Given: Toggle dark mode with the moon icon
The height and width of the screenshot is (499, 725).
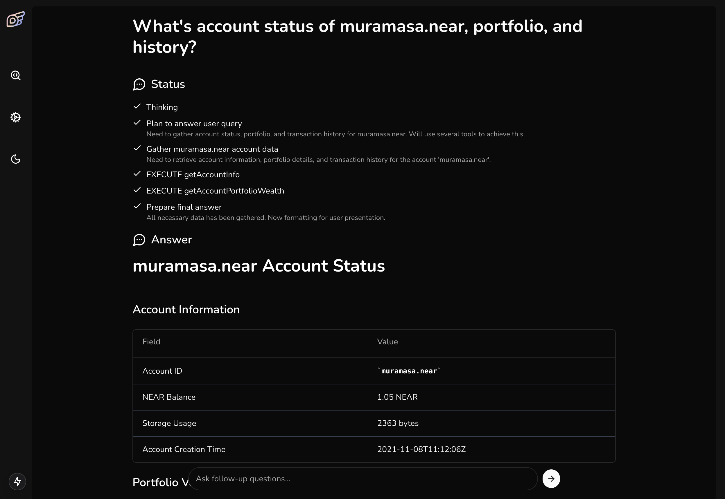Looking at the screenshot, I should pyautogui.click(x=16, y=159).
